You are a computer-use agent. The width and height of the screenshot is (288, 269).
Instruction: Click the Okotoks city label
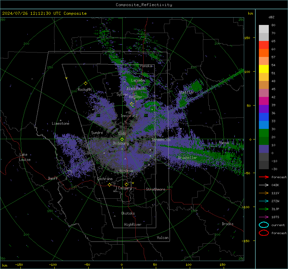128,213
